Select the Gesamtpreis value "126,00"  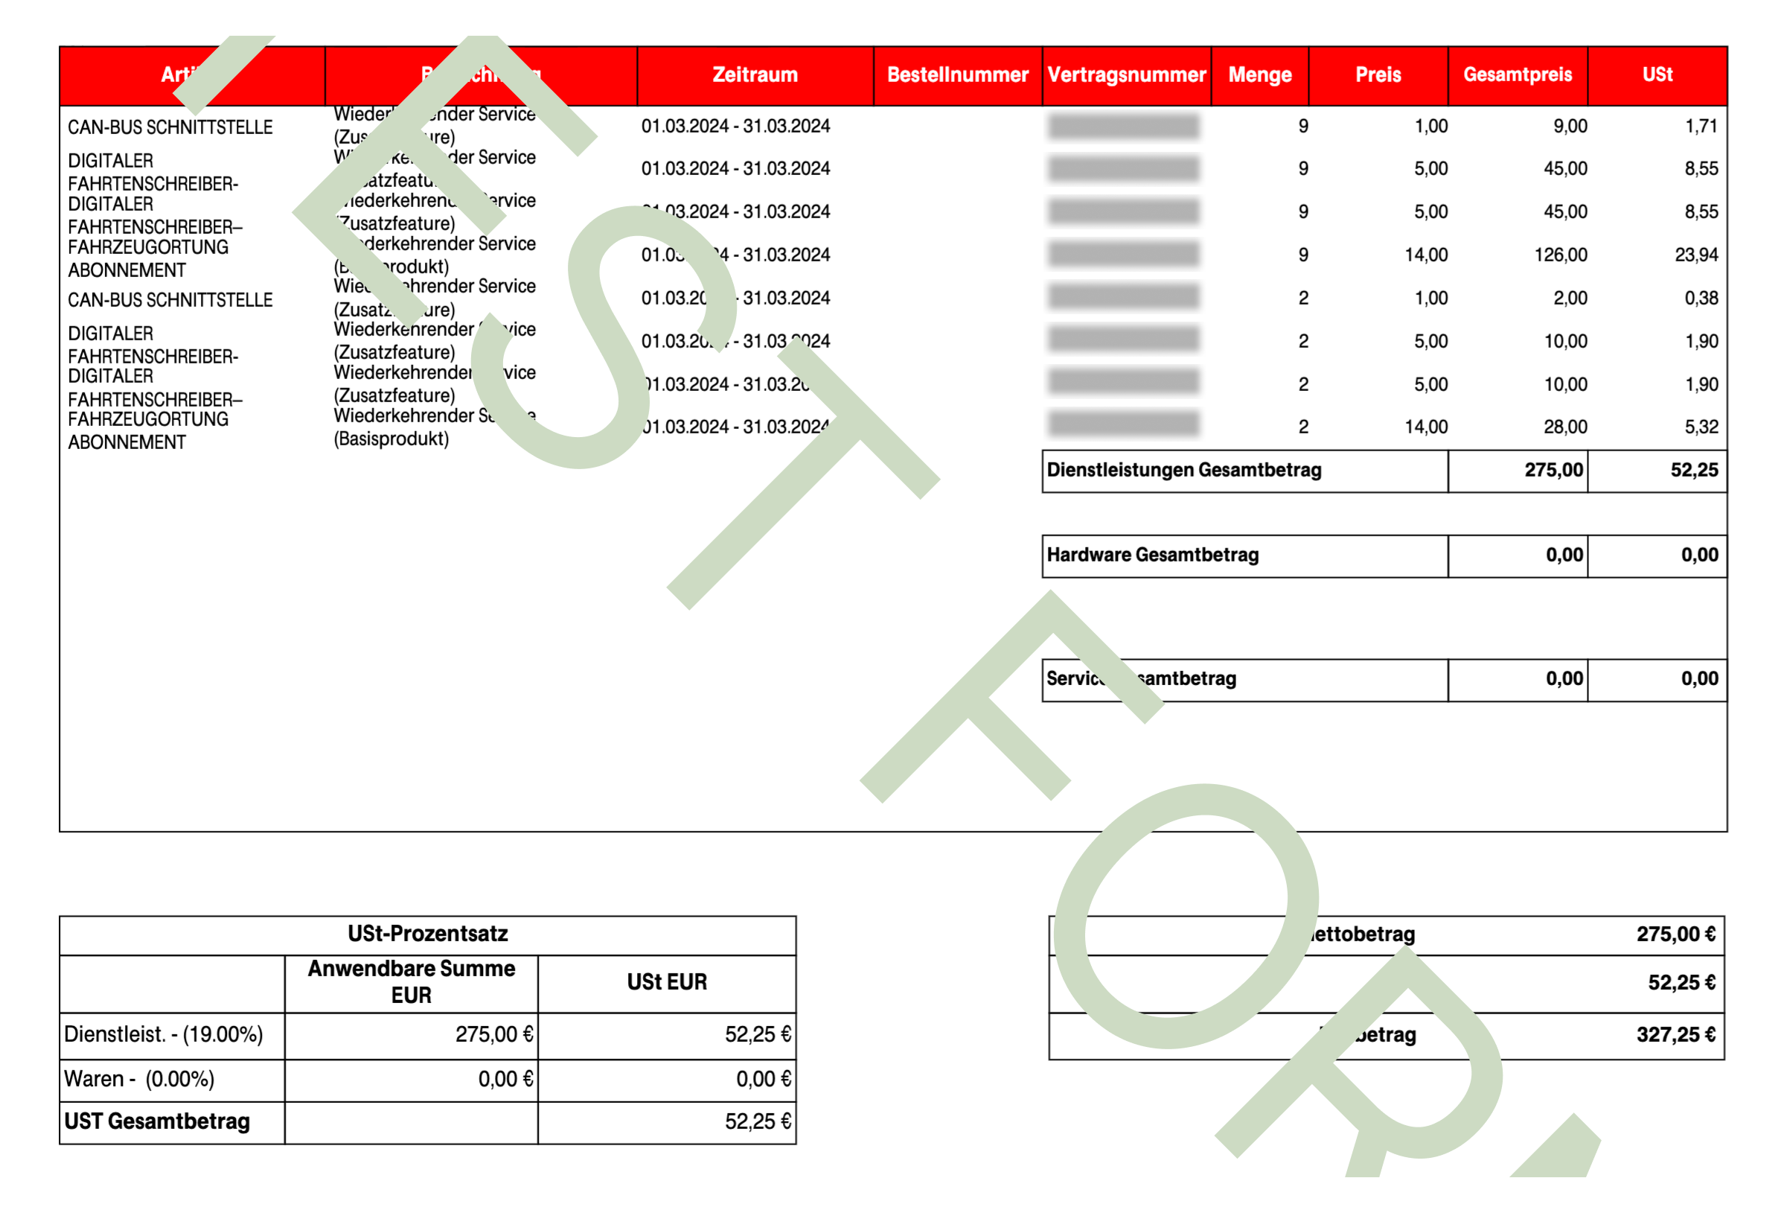tap(1560, 255)
